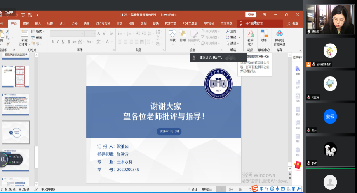Open the Slide Show (幻灯片放映) tab
The height and width of the screenshot is (193, 357).
(103, 23)
